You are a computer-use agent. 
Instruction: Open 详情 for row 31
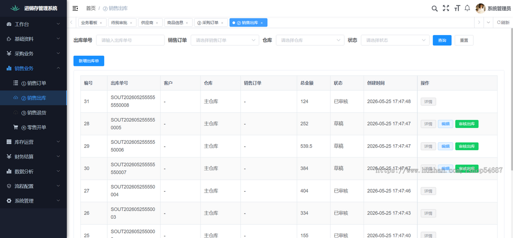point(428,102)
